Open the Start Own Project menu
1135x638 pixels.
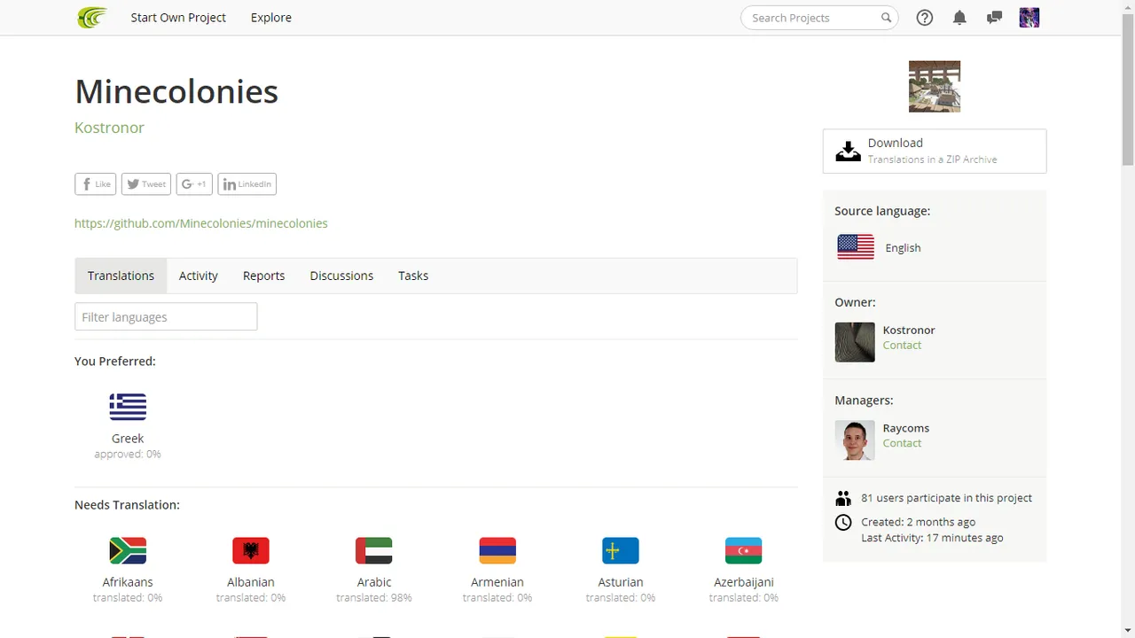pyautogui.click(x=178, y=18)
